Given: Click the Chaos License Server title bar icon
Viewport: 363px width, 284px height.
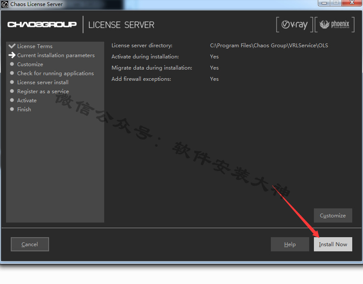Looking at the screenshot, I should point(5,4).
